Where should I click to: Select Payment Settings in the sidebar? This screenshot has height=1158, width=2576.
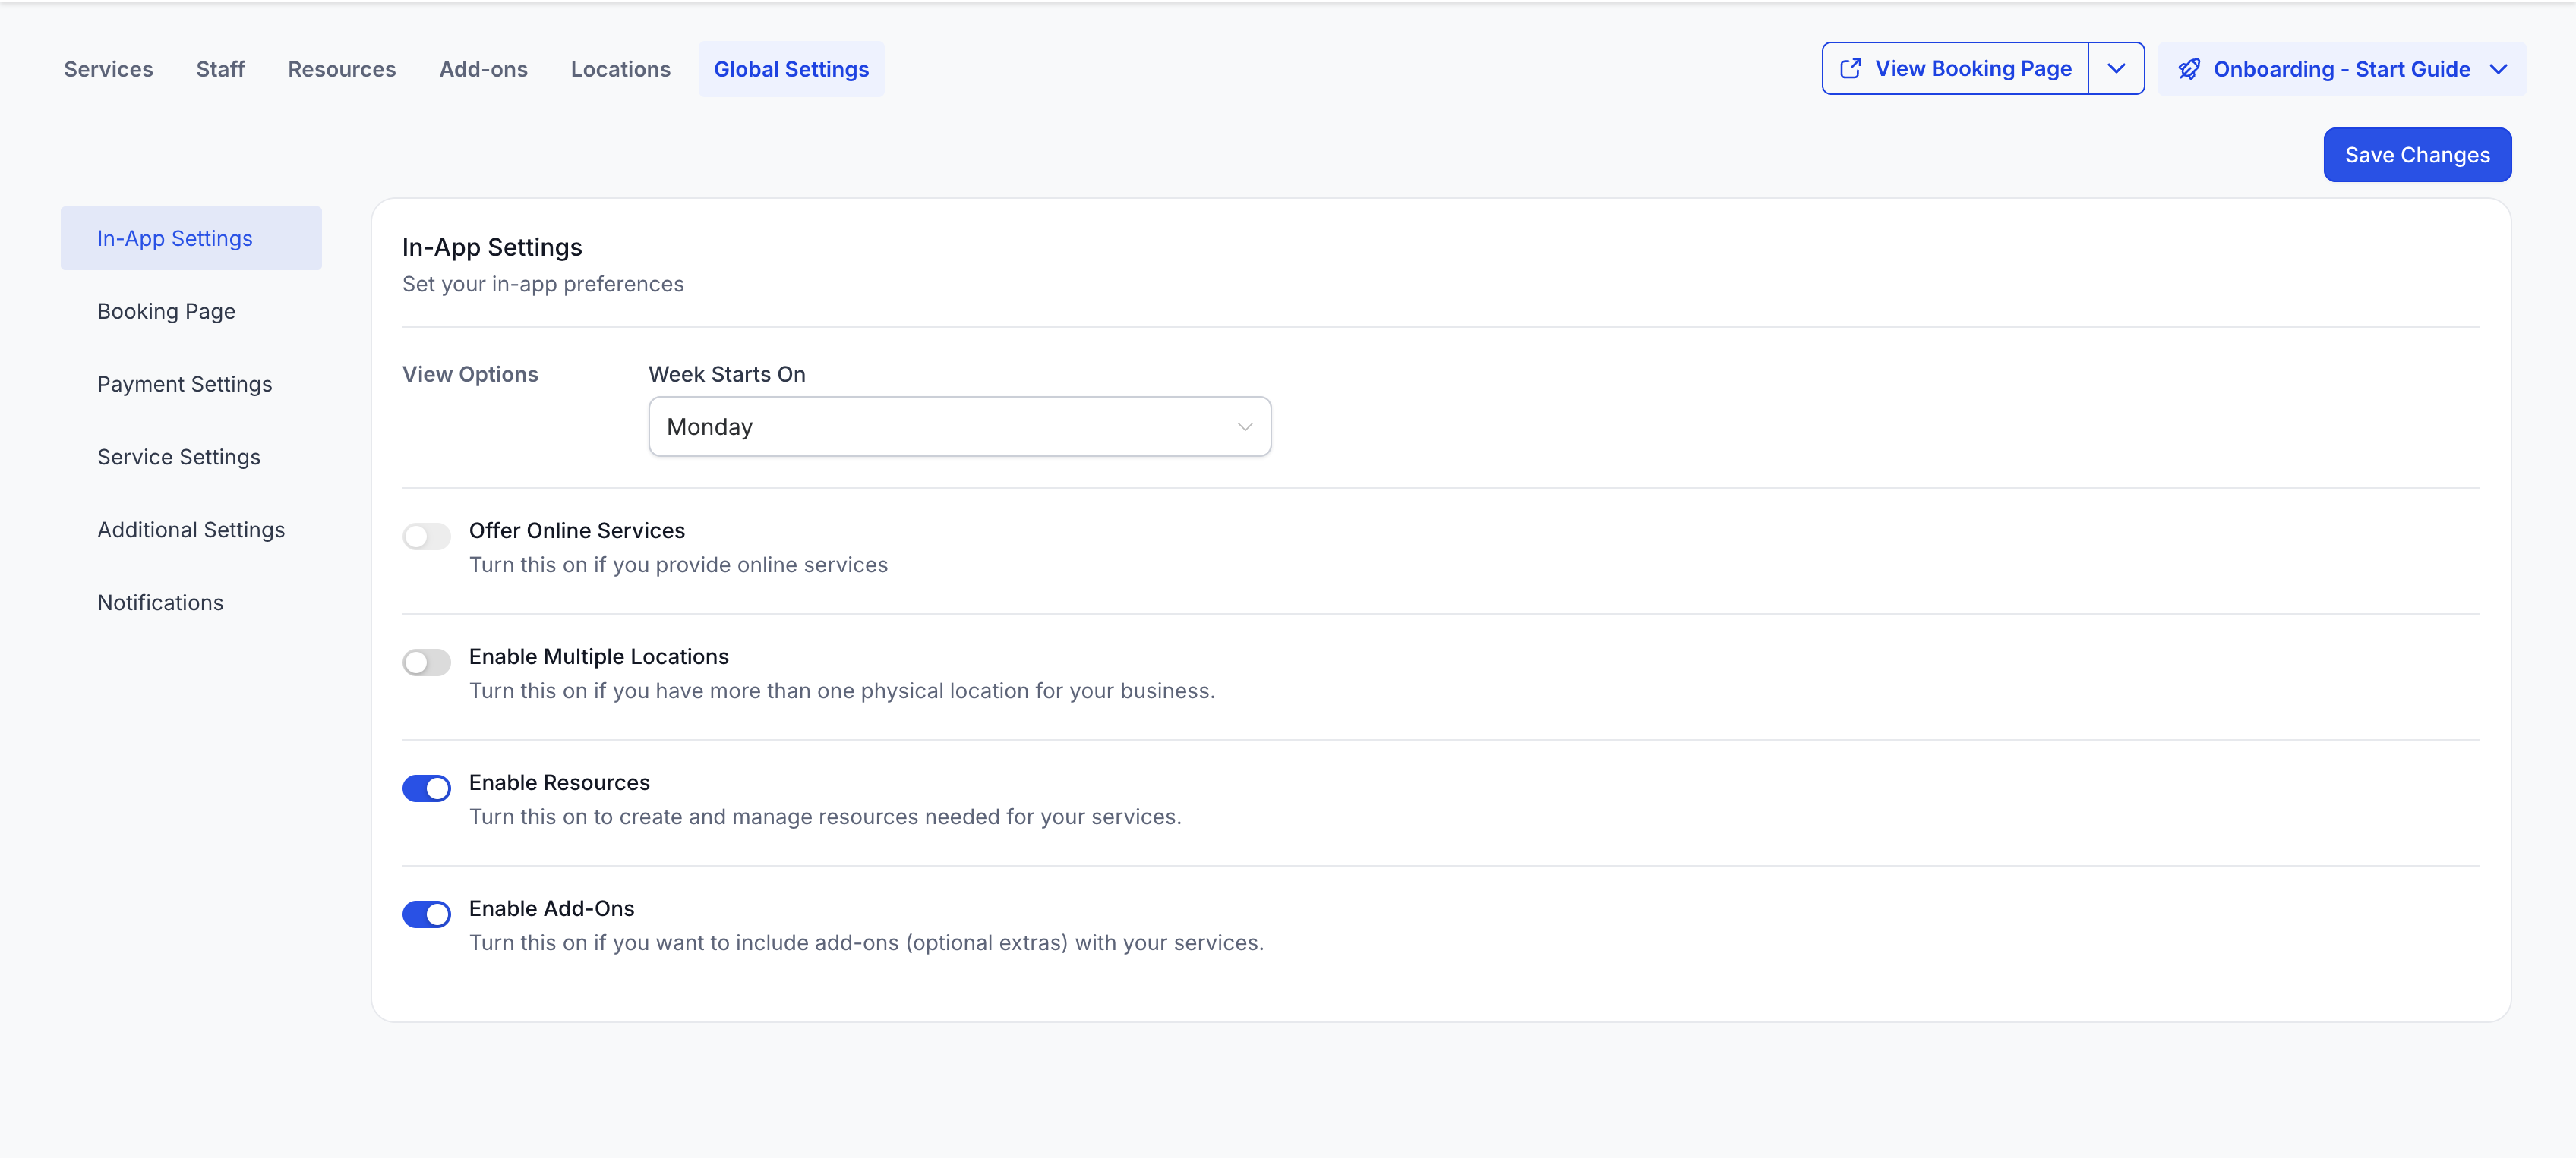coord(184,385)
